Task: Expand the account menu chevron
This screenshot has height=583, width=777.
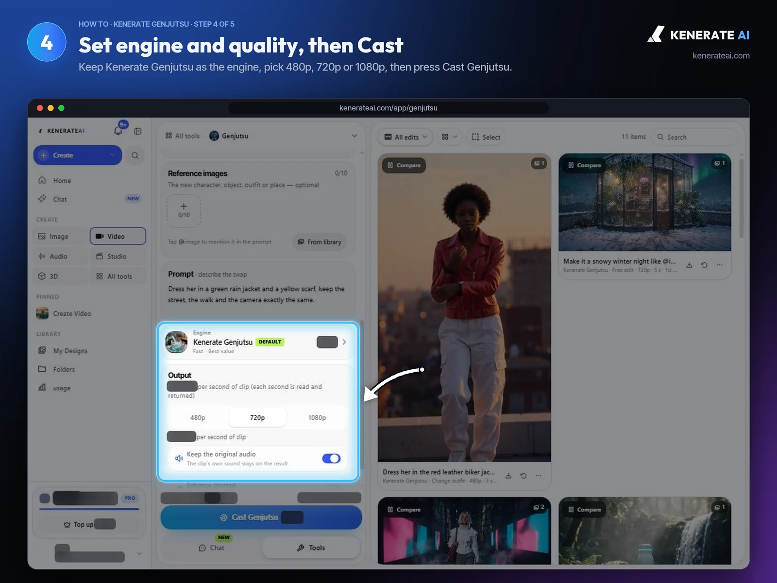Action: click(x=139, y=553)
